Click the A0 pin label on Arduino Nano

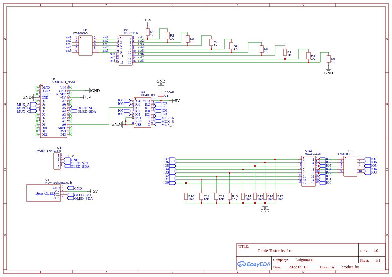click(x=64, y=124)
